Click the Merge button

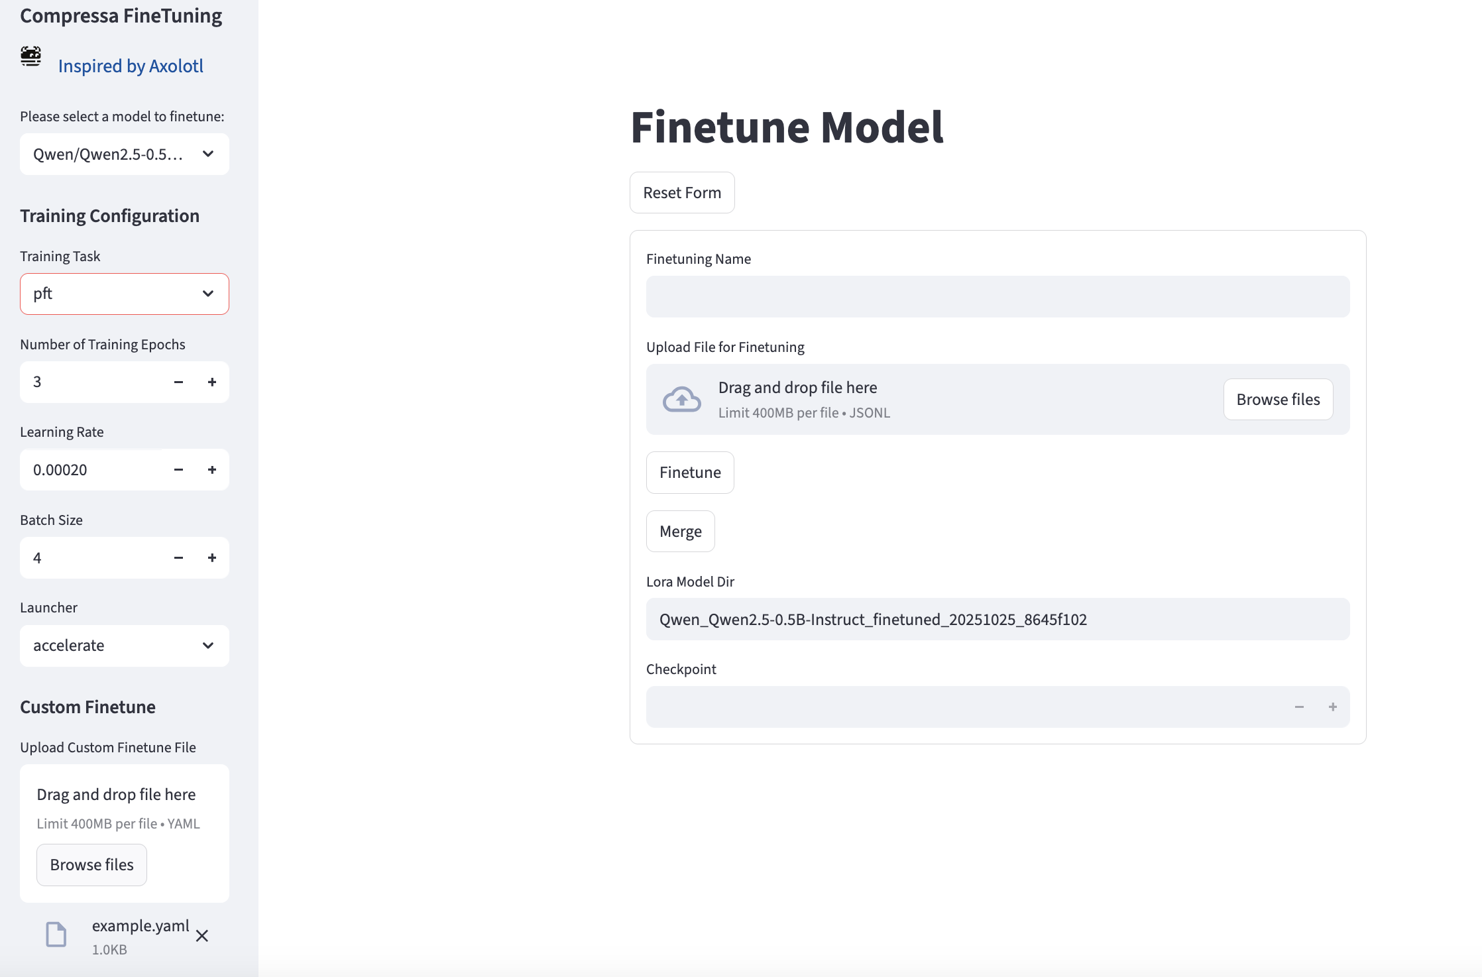(x=680, y=532)
